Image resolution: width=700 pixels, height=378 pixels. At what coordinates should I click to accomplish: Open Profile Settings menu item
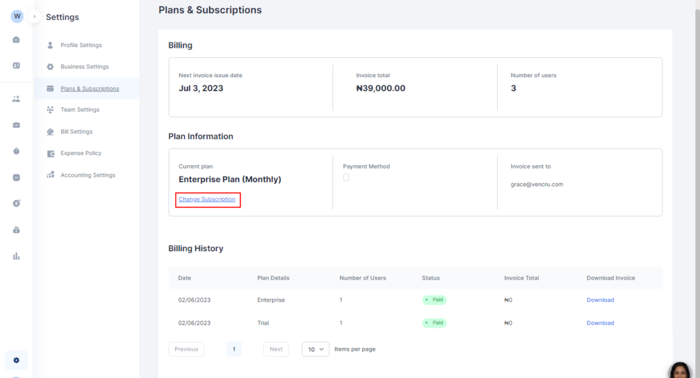tap(81, 45)
